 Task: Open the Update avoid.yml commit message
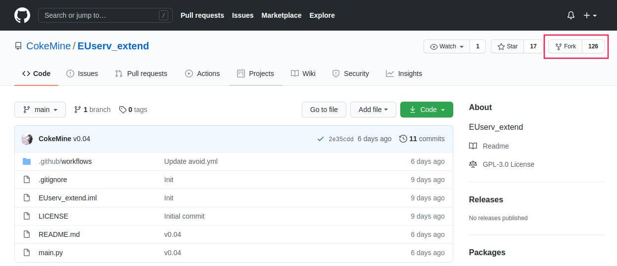[x=191, y=161]
